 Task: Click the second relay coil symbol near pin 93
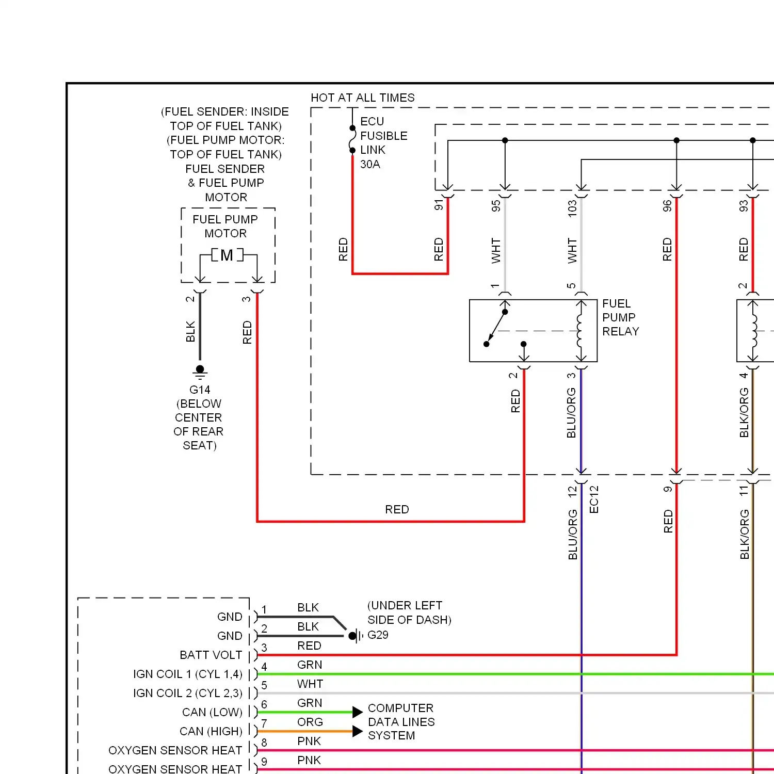tap(754, 330)
